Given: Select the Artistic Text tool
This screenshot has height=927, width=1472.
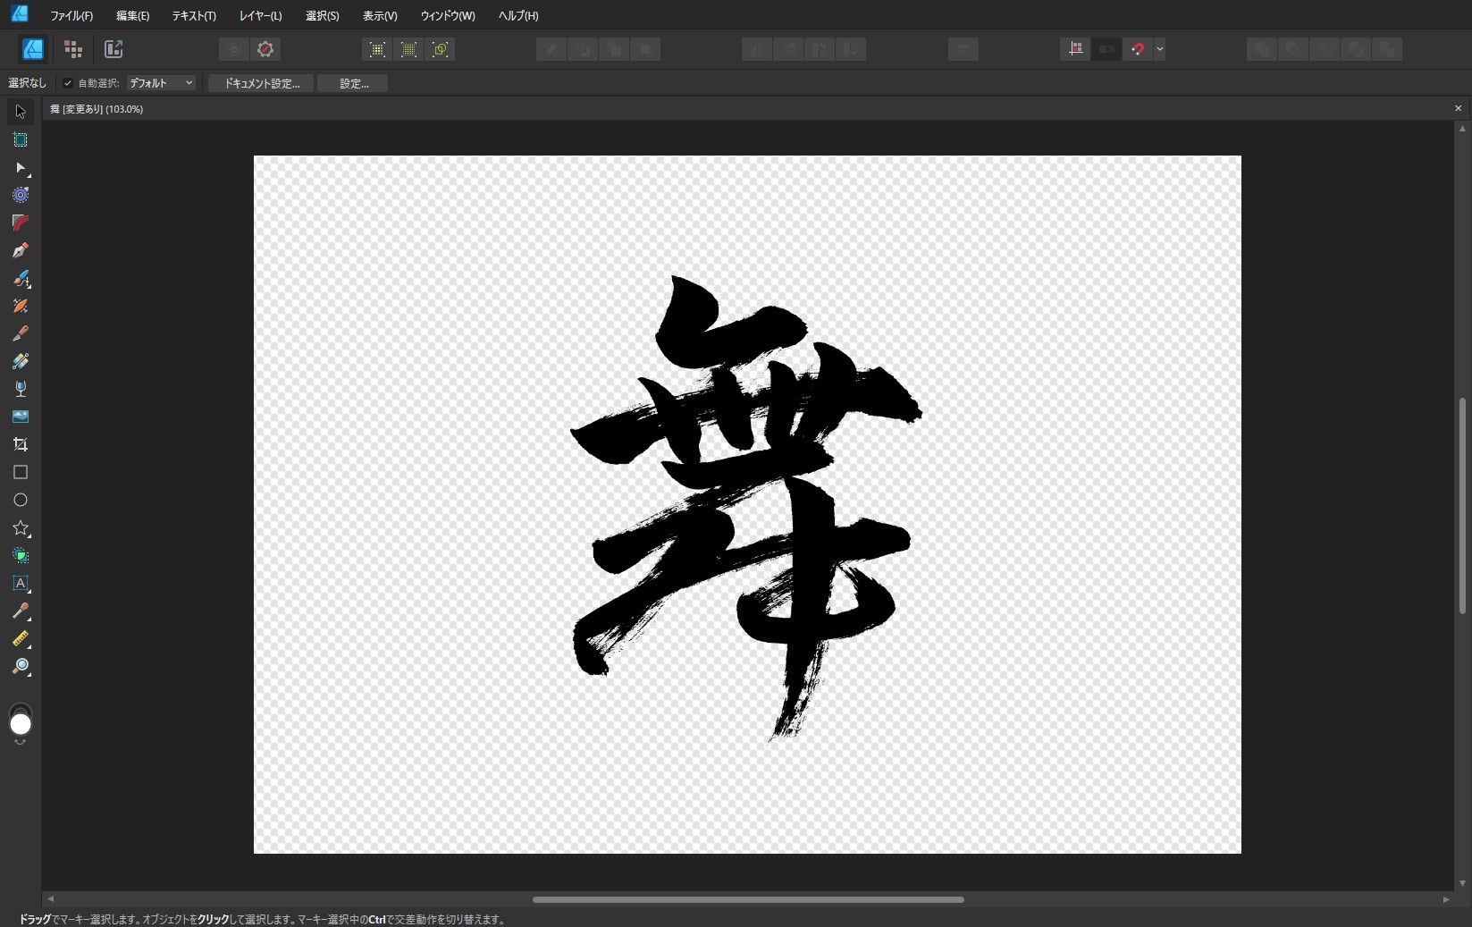Looking at the screenshot, I should point(20,584).
